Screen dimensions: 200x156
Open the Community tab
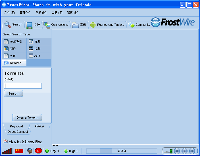click(139, 25)
